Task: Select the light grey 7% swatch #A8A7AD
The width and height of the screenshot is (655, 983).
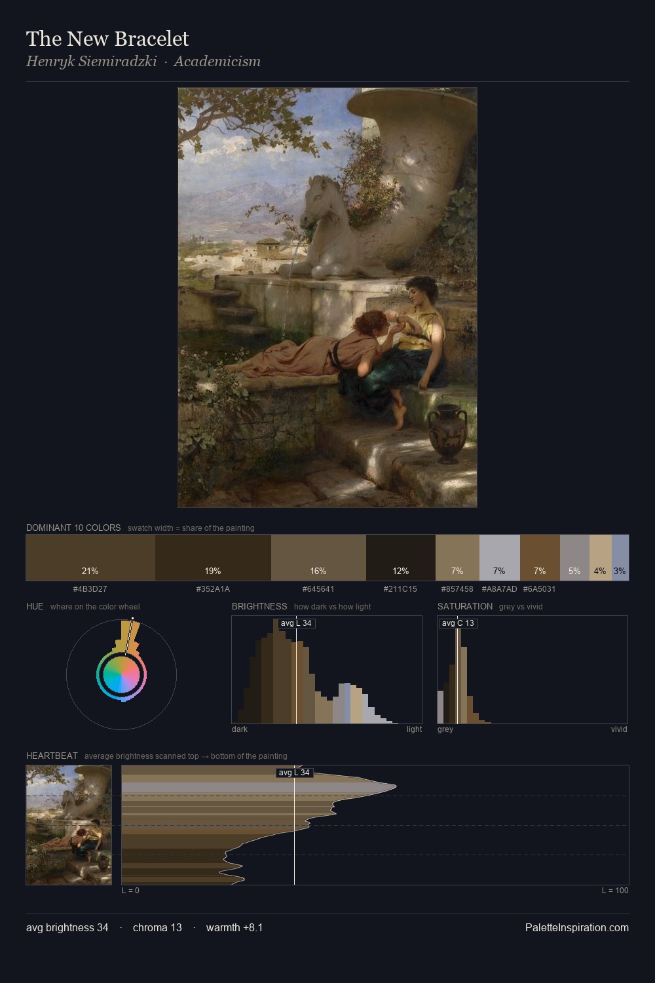Action: [500, 558]
